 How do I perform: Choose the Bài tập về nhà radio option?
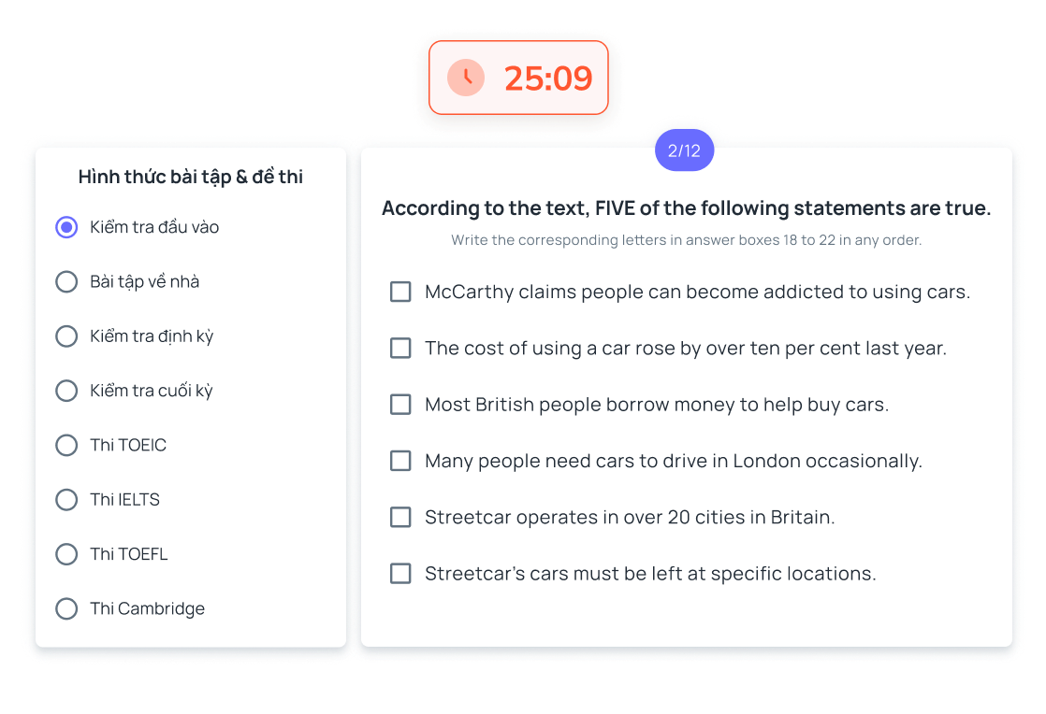pos(66,281)
